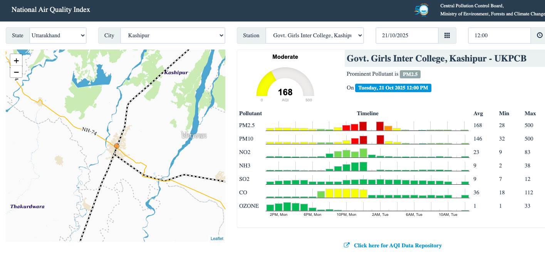Click the AQI gauge showing 168
Viewport: 545px width, 255px height.
(x=285, y=84)
